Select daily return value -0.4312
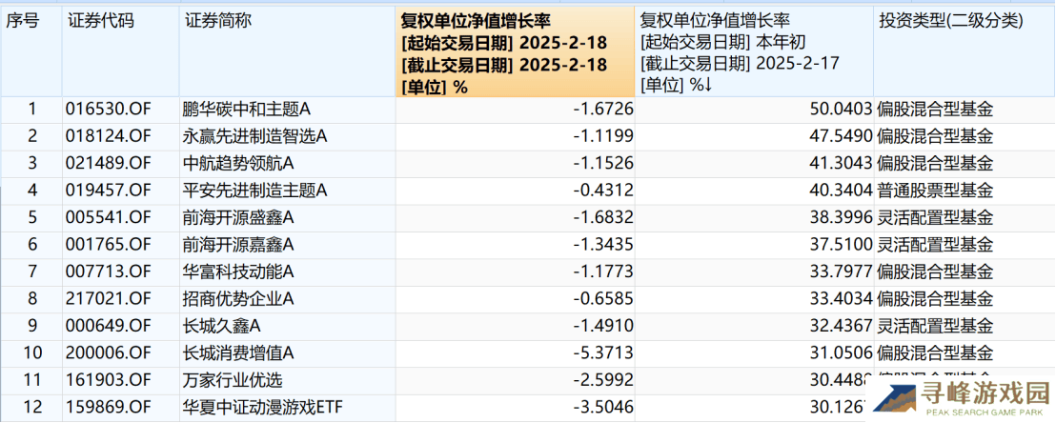This screenshot has height=423, width=1056. click(603, 191)
